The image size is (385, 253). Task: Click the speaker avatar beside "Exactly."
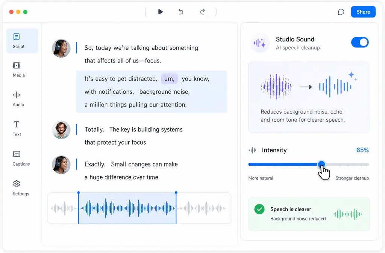pos(61,165)
